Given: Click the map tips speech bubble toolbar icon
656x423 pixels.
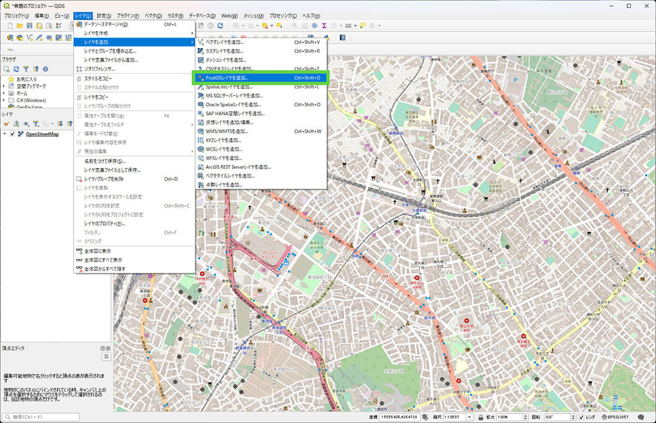Looking at the screenshot, I should click(x=362, y=26).
